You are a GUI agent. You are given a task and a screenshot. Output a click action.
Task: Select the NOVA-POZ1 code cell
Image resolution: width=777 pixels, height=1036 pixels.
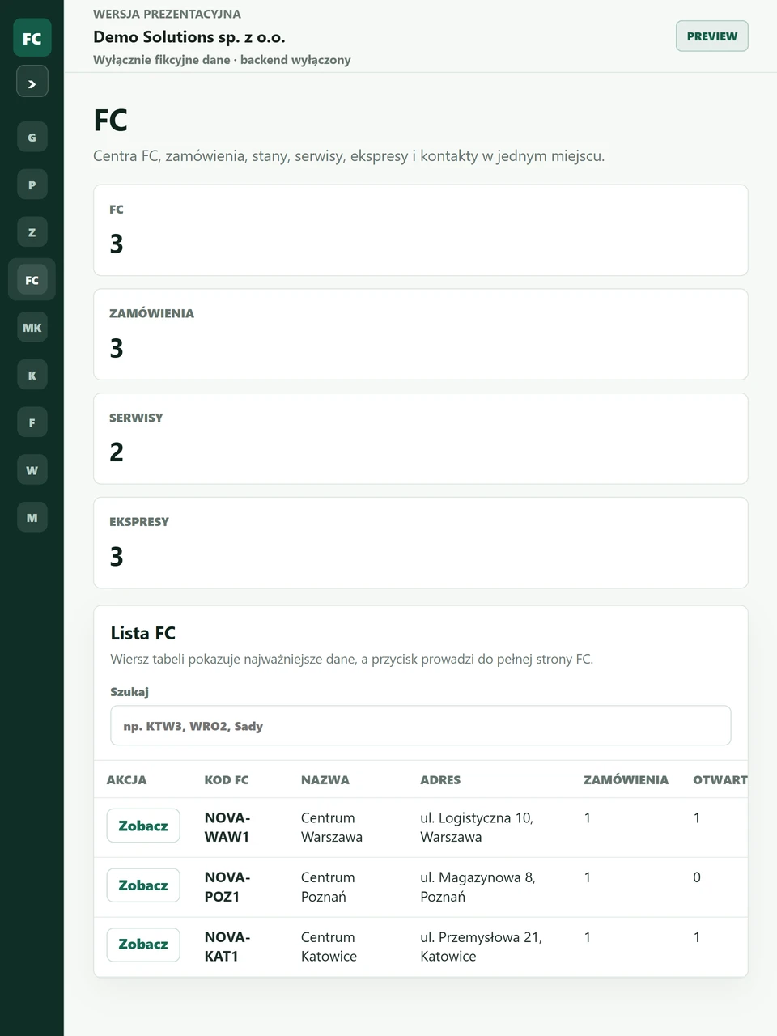pos(227,887)
